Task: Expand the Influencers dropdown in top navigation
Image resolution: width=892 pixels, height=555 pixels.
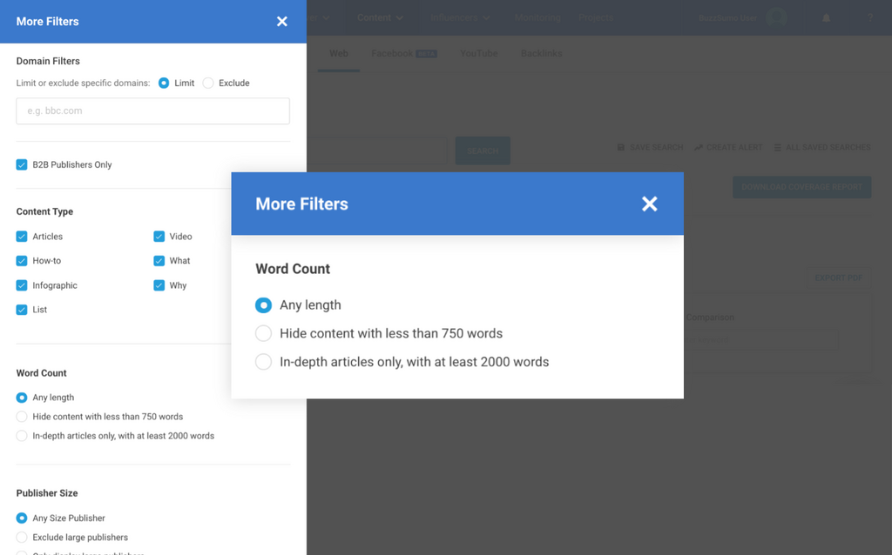Action: 461,17
